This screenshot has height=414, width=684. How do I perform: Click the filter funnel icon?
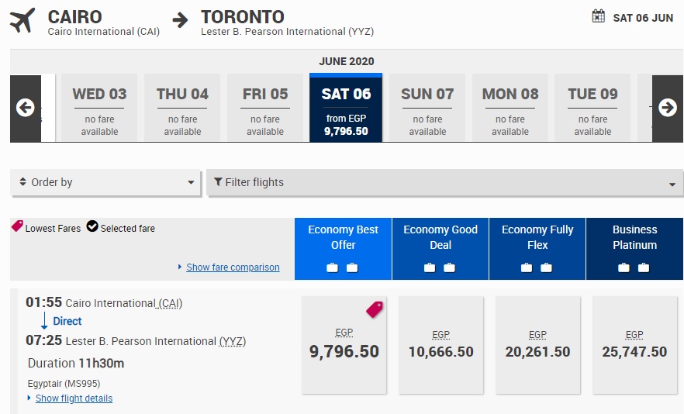click(x=218, y=183)
